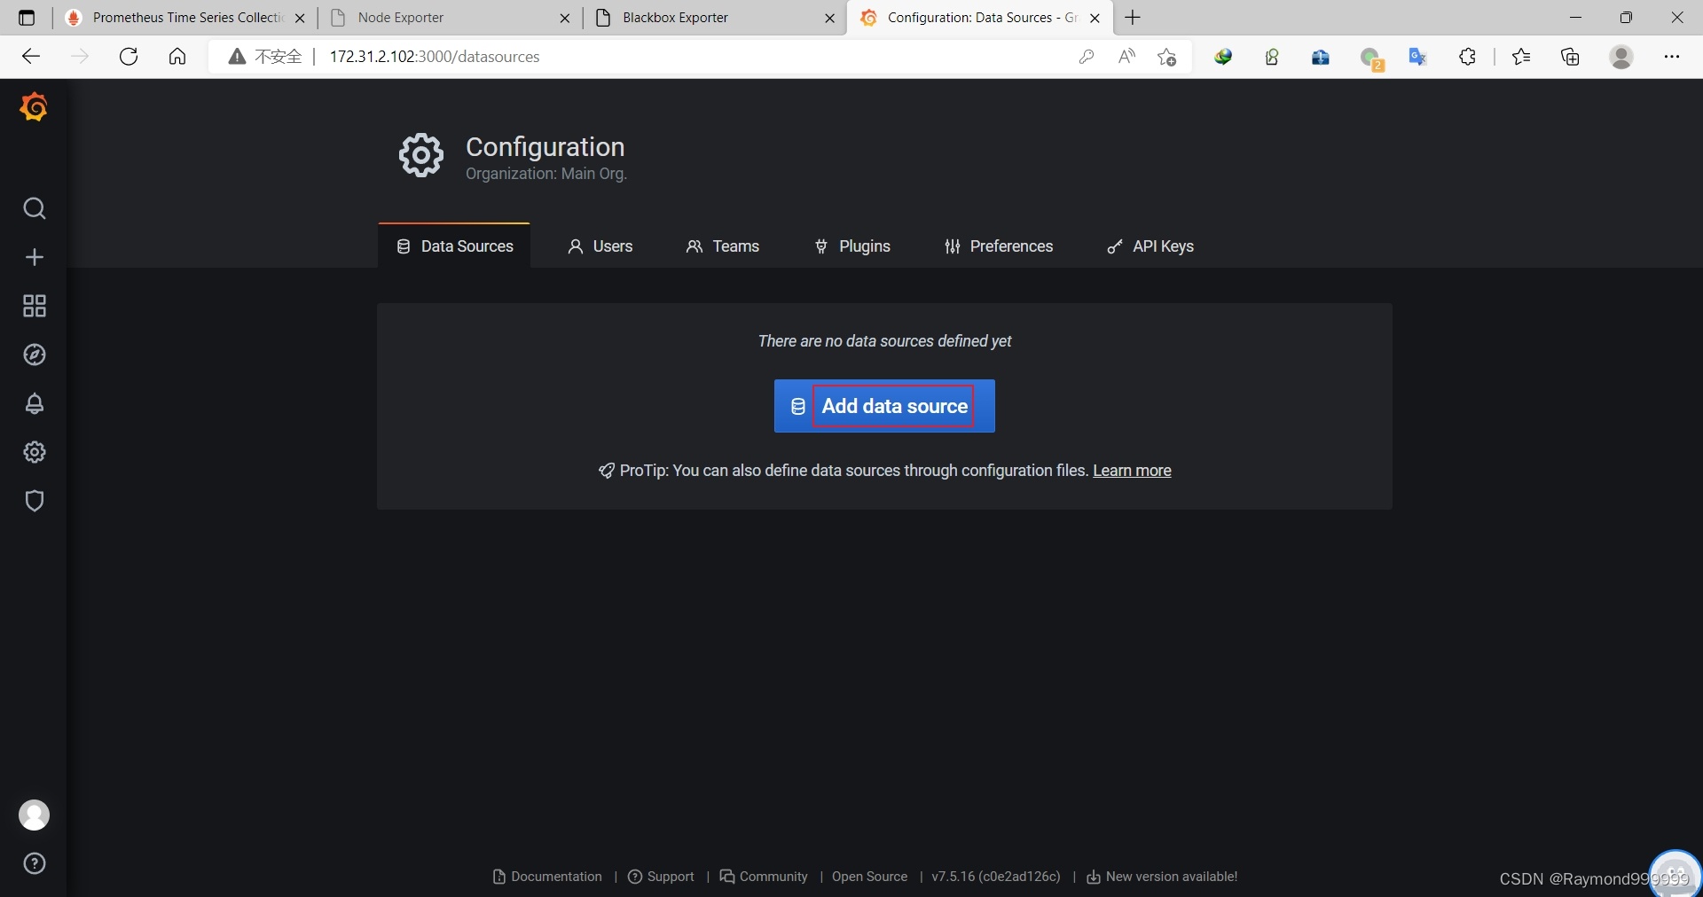1703x897 pixels.
Task: Open the browser profile avatar
Action: click(1621, 57)
